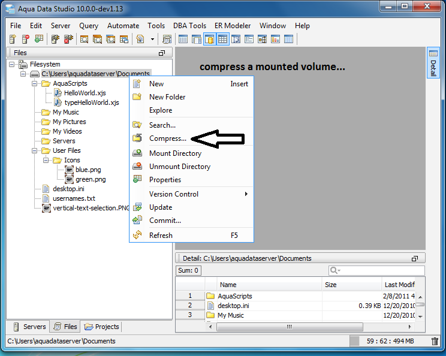Maximize the Detail panel using its corner icon
The width and height of the screenshot is (446, 356).
point(415,258)
